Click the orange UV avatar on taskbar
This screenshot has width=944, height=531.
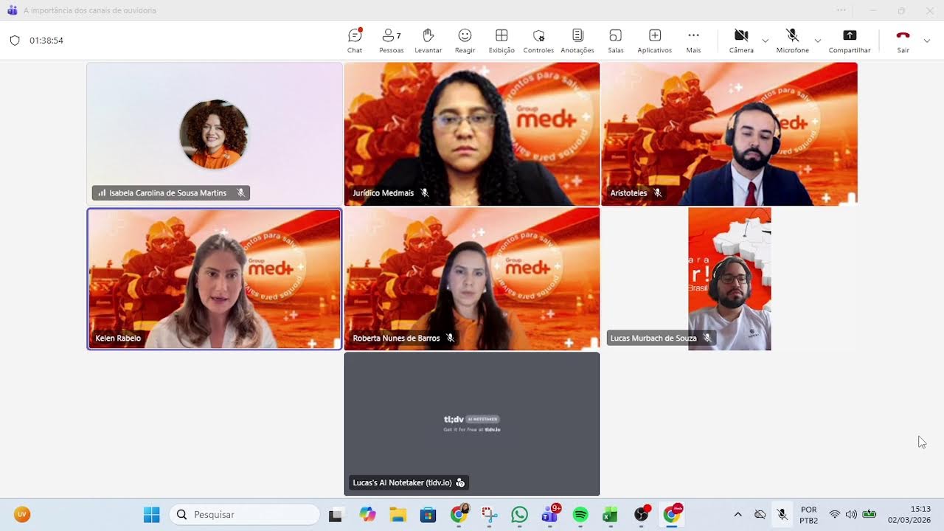tap(22, 515)
